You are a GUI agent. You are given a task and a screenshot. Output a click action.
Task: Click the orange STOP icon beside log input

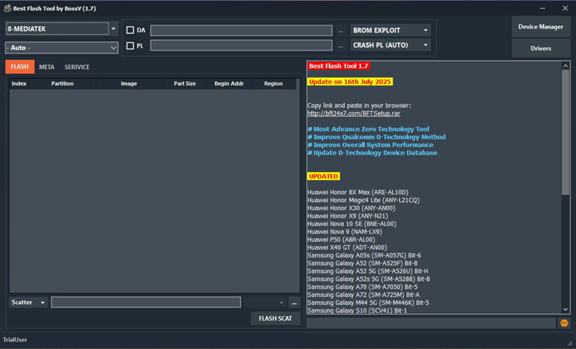[564, 323]
